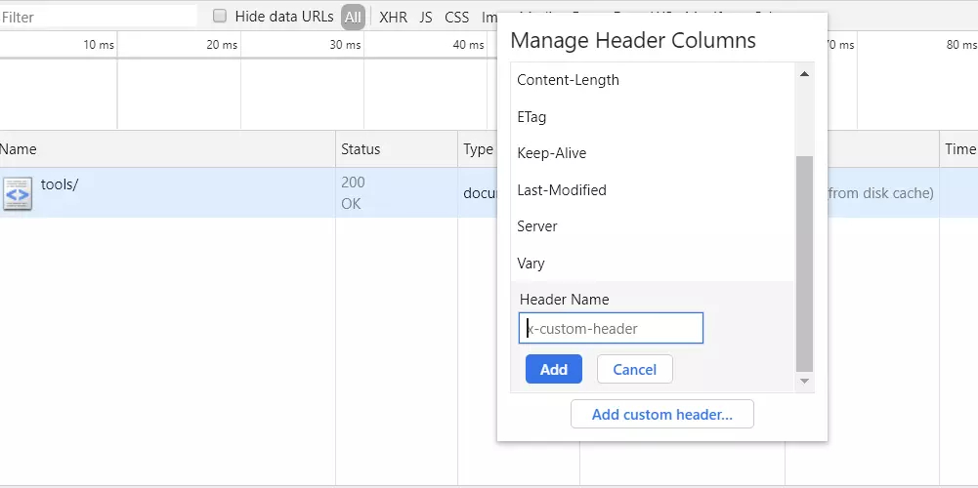The height and width of the screenshot is (488, 978).
Task: Toggle Last-Modified header column
Action: click(653, 190)
